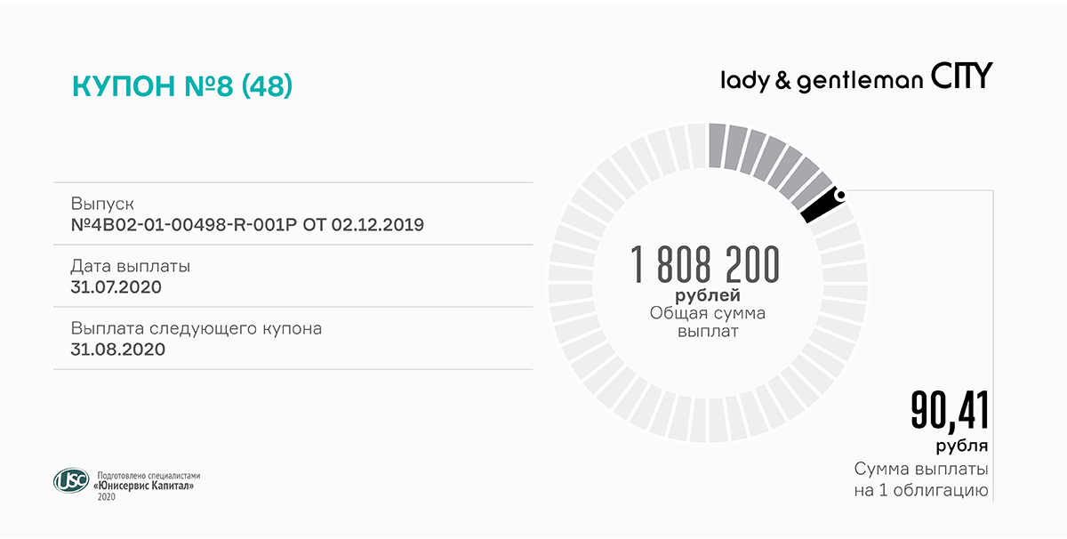Click the bold рублей text in the ring
Image resolution: width=1067 pixels, height=539 pixels.
708,295
